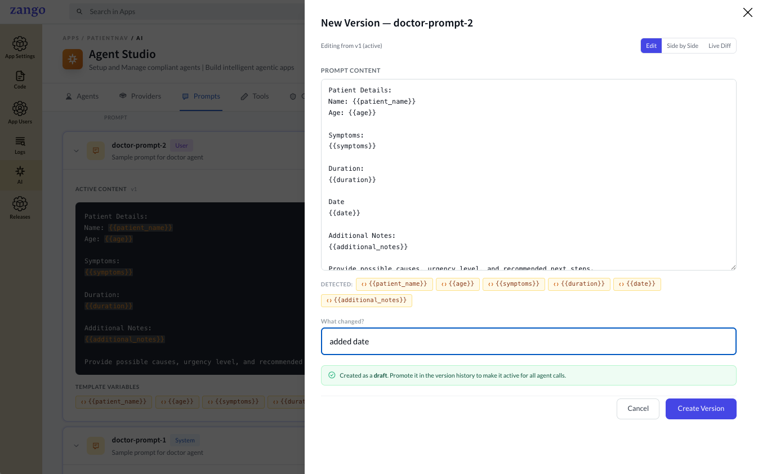Click the Agent Studio app icon
This screenshot has width=758, height=474.
(x=73, y=59)
